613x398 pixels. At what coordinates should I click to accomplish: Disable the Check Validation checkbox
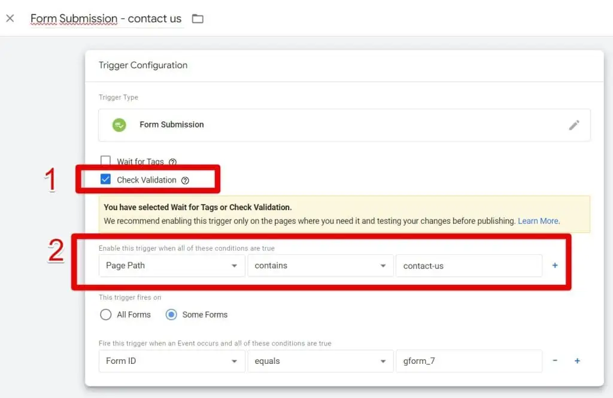(105, 179)
